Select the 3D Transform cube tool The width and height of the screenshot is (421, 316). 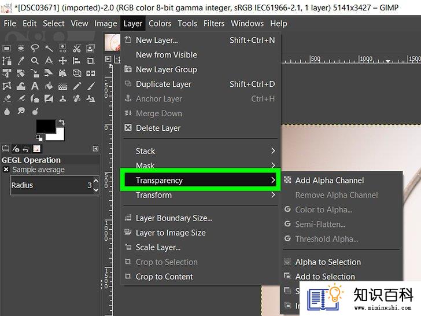[x=76, y=73]
